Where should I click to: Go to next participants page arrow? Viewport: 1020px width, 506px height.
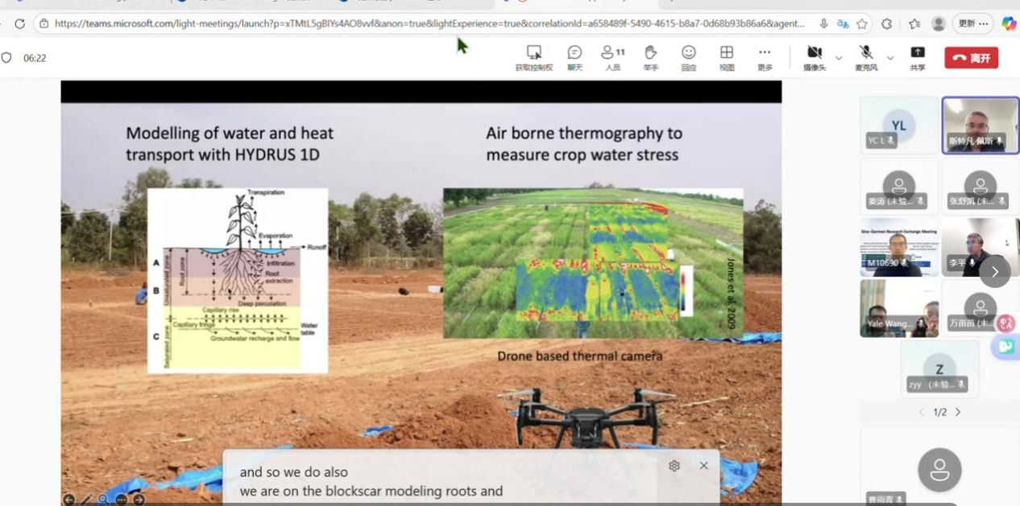point(958,412)
